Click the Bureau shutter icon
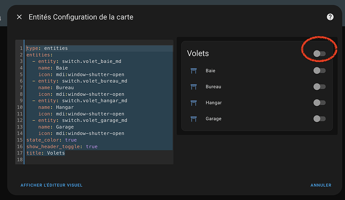This screenshot has width=345, height=200. (193, 87)
